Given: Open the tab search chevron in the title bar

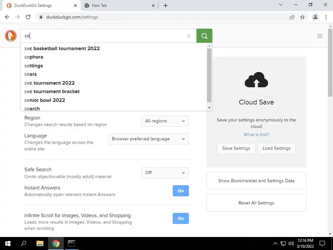Looking at the screenshot, I should [281, 5].
